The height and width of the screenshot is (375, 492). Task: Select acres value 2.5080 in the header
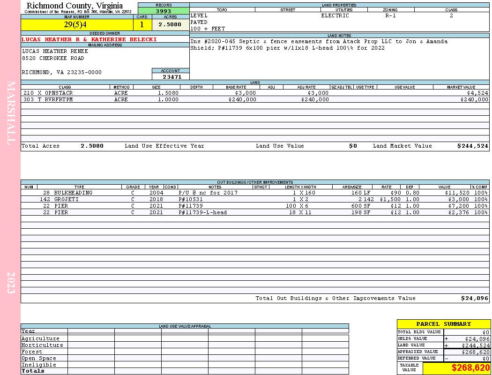point(170,24)
